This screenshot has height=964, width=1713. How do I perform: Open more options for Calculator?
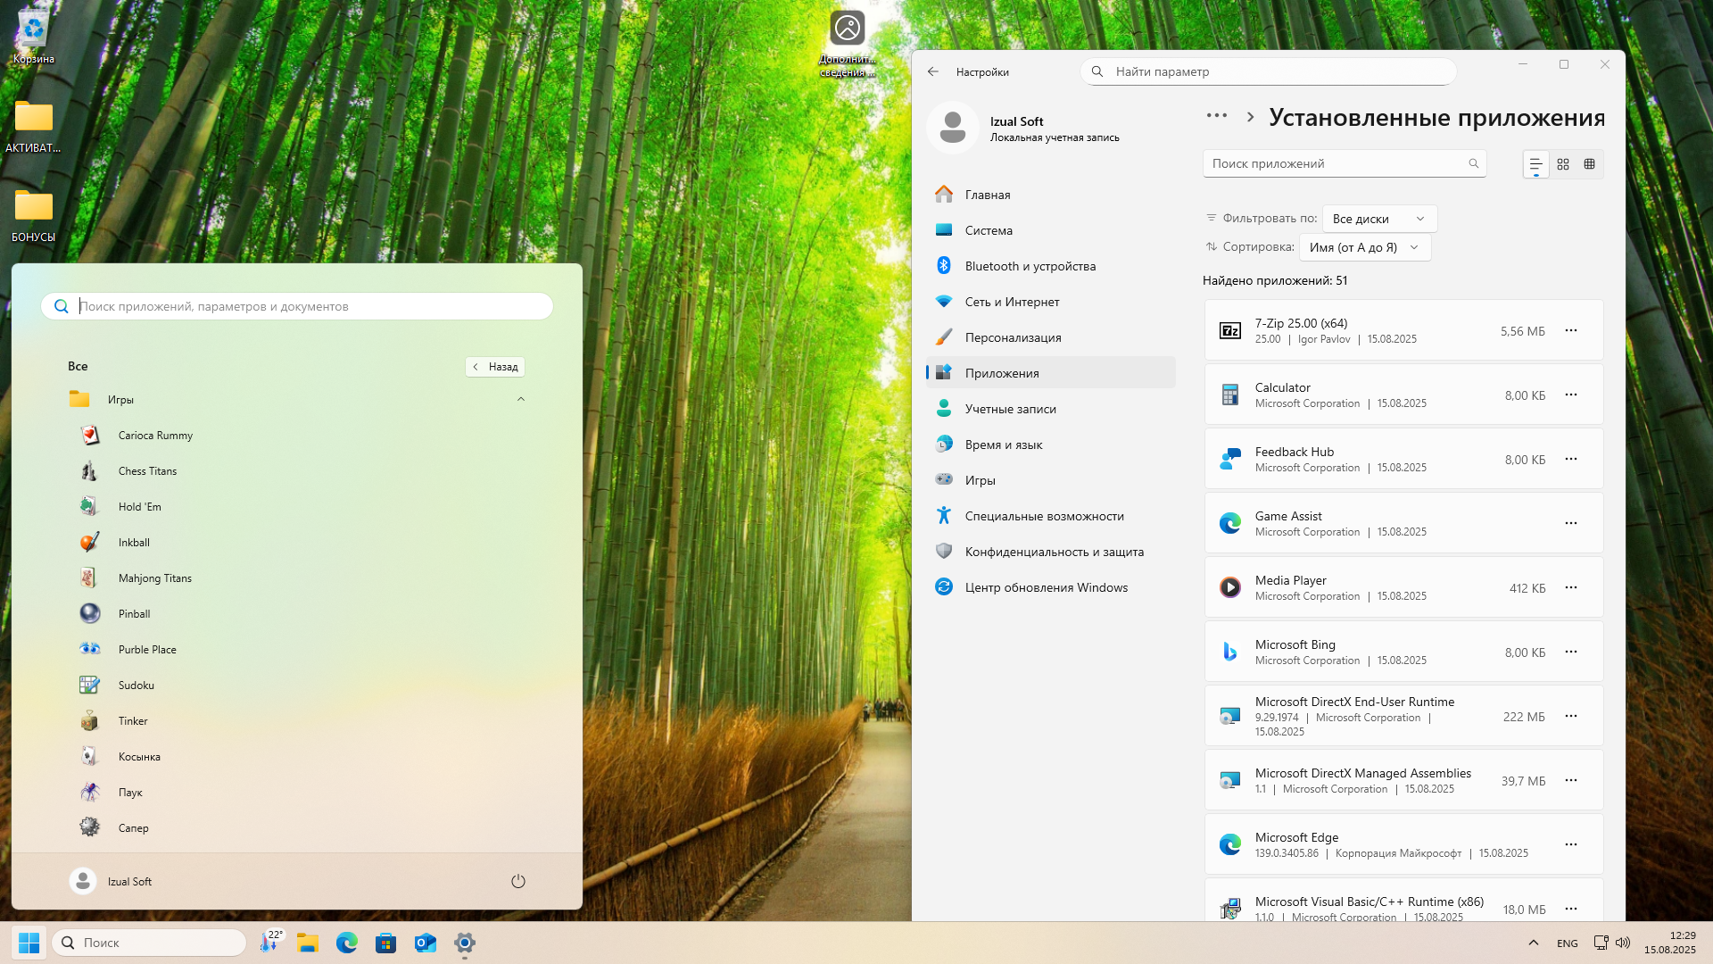pos(1571,395)
